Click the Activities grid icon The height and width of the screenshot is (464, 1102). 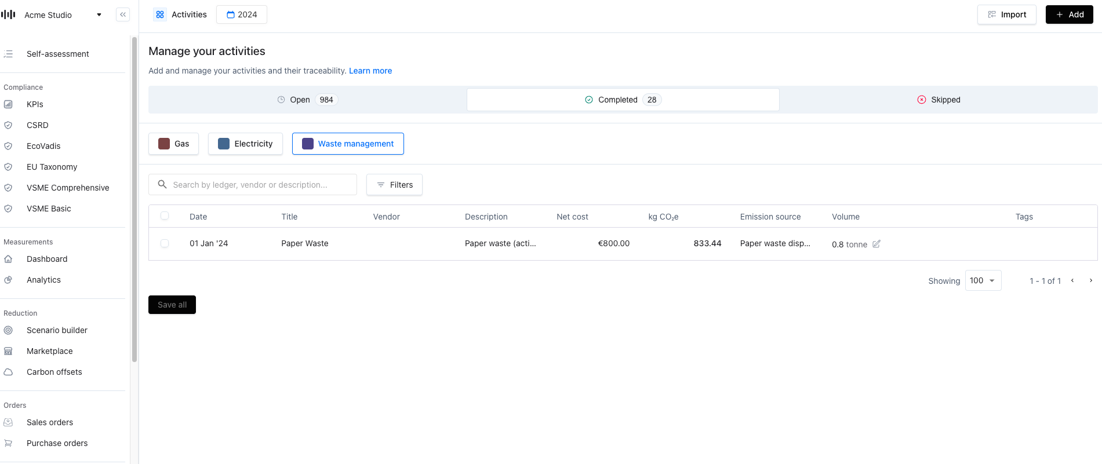pyautogui.click(x=160, y=14)
